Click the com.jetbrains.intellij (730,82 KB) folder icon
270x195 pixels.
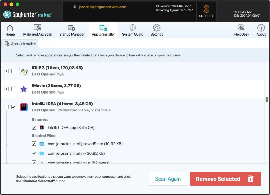(42, 153)
